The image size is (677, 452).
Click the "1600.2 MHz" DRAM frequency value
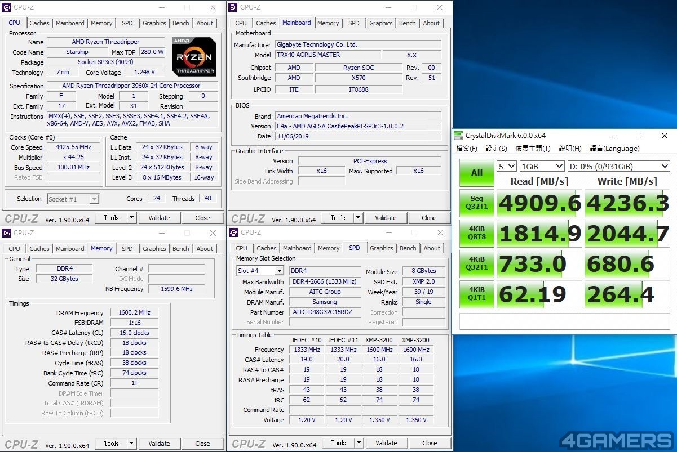coord(134,313)
